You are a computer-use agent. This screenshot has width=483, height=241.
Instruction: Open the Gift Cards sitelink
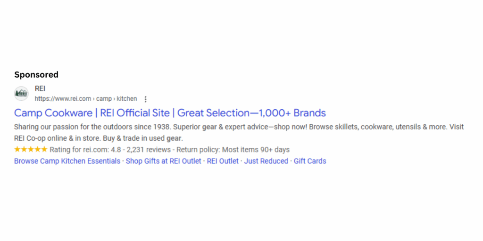(310, 161)
